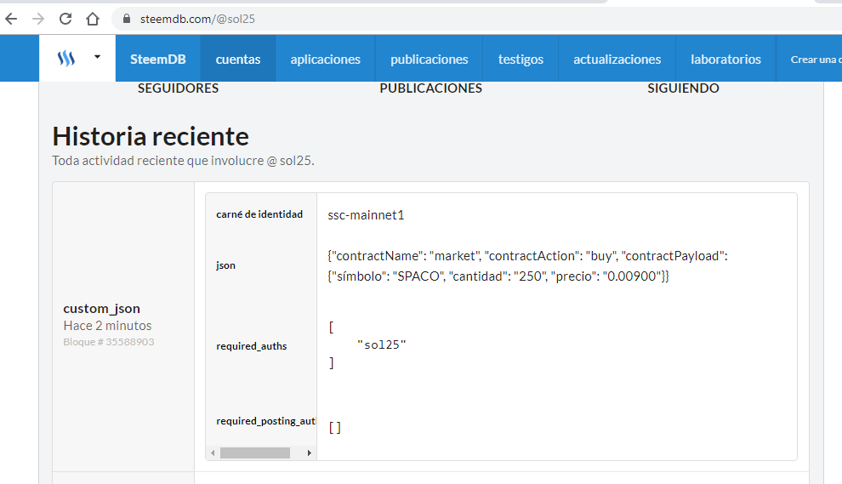Select the SEGUIDORES stat label

(x=178, y=88)
